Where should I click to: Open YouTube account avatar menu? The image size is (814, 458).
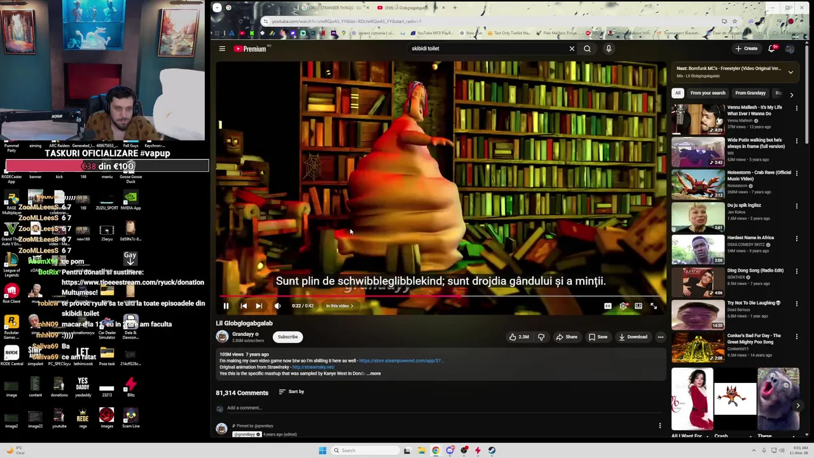789,48
